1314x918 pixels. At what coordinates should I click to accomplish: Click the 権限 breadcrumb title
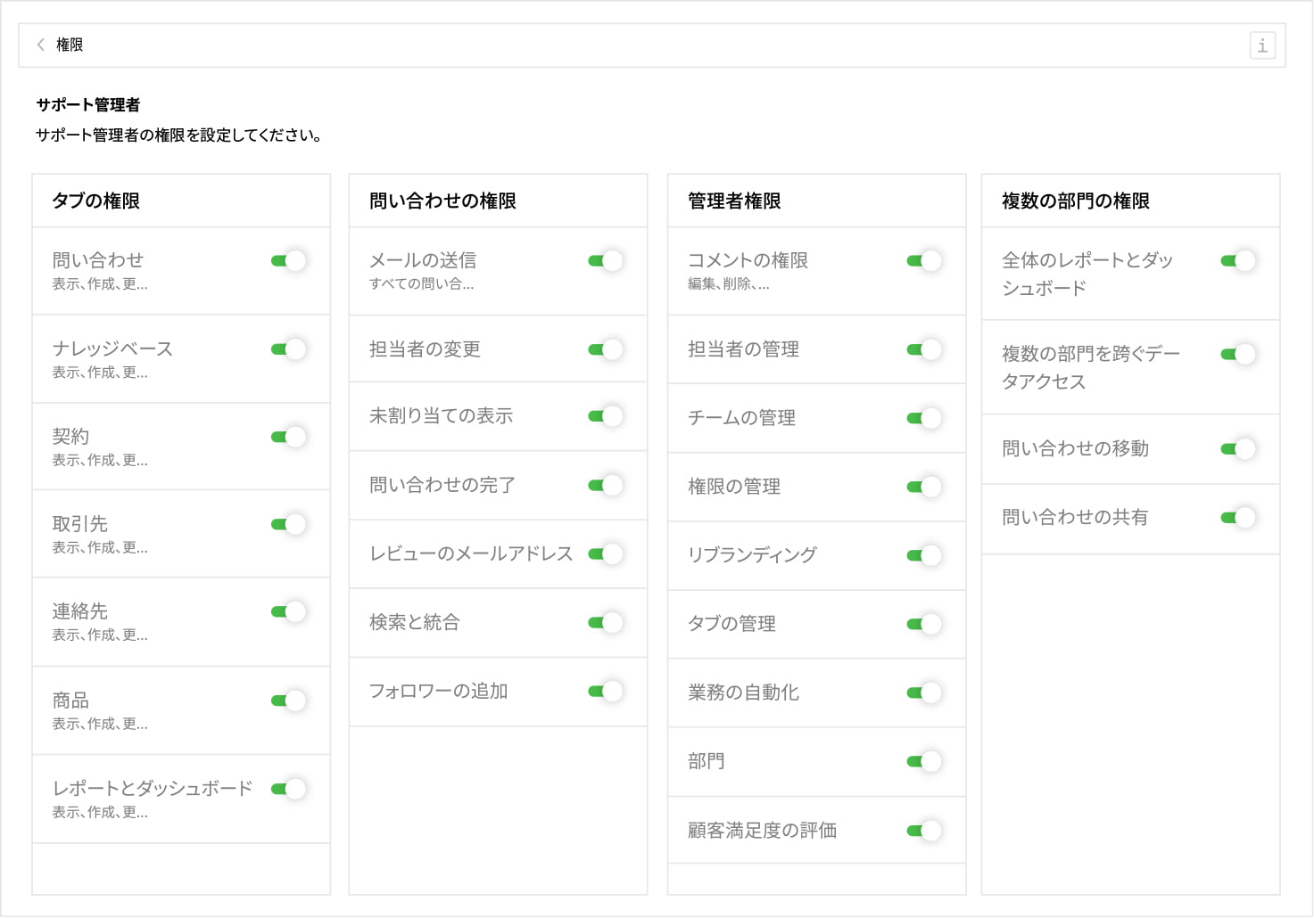[x=70, y=45]
